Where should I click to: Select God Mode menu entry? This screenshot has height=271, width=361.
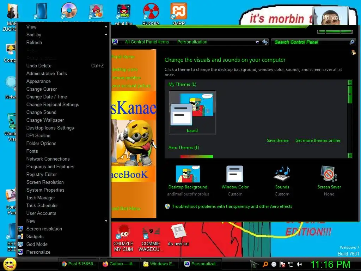coord(63,244)
